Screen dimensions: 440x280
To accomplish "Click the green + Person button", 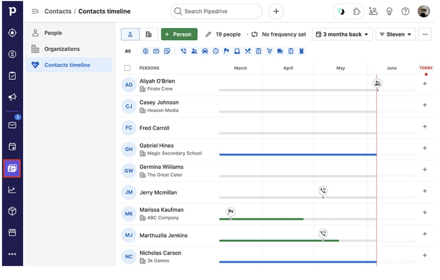I will coord(179,34).
